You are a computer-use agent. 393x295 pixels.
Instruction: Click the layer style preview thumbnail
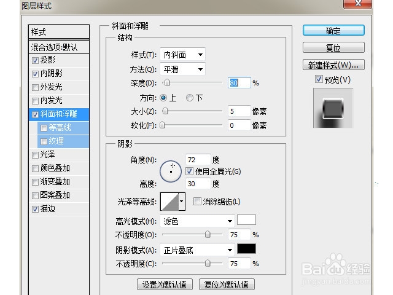coord(333,108)
